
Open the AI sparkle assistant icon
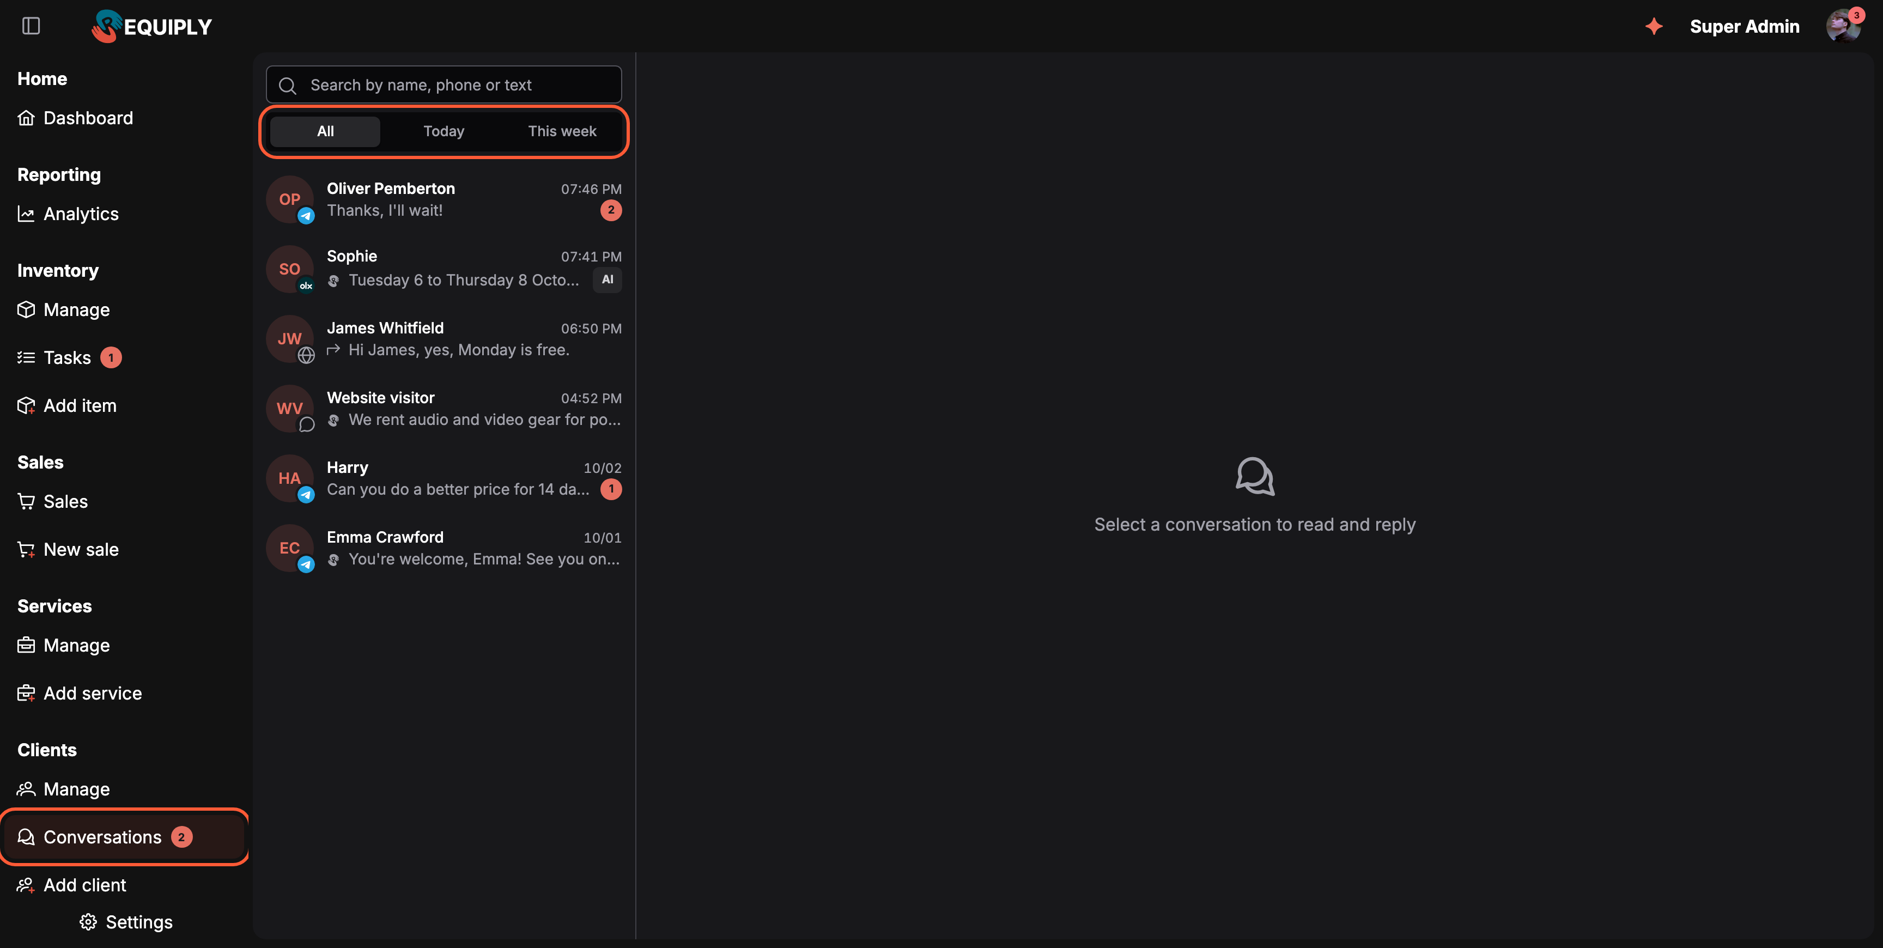tap(1654, 26)
